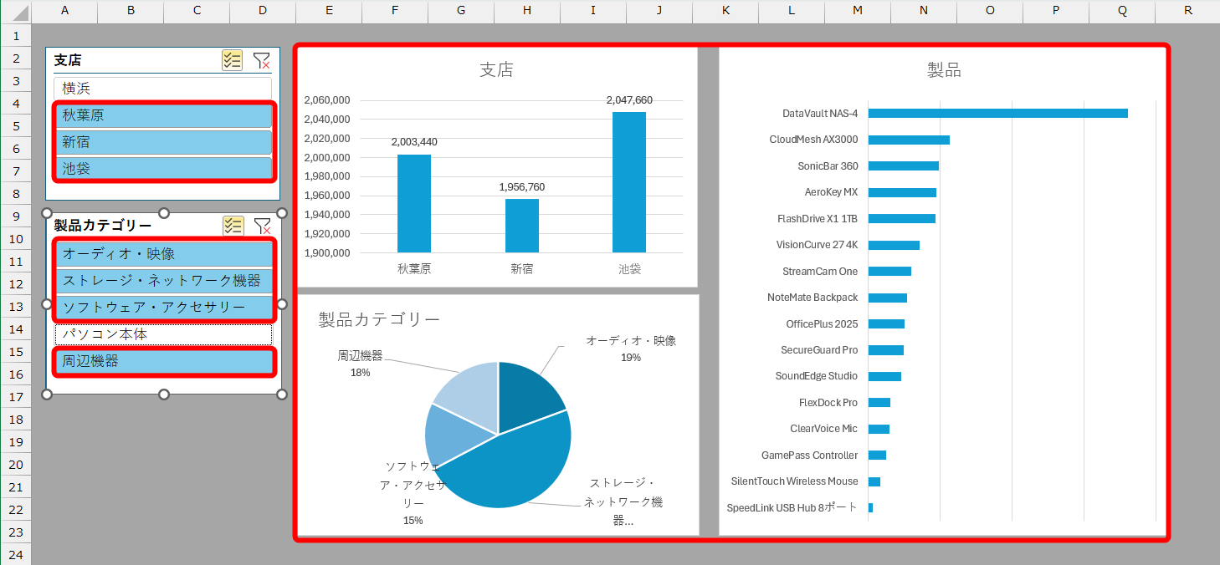This screenshot has width=1220, height=565.
Task: Click the 周辺機器 18% pie label
Action: pos(360,364)
